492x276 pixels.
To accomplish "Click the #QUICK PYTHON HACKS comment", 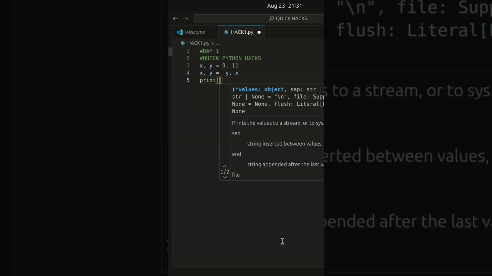I will pyautogui.click(x=230, y=58).
